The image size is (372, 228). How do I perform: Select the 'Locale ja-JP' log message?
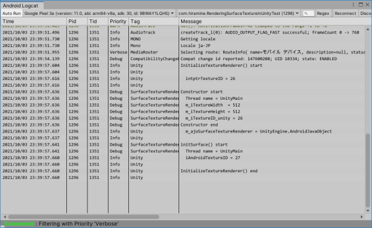tap(195, 45)
